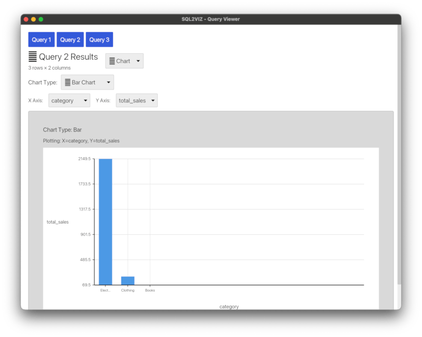Click the Clothing label under the chart
The height and width of the screenshot is (337, 422).
[x=128, y=290]
